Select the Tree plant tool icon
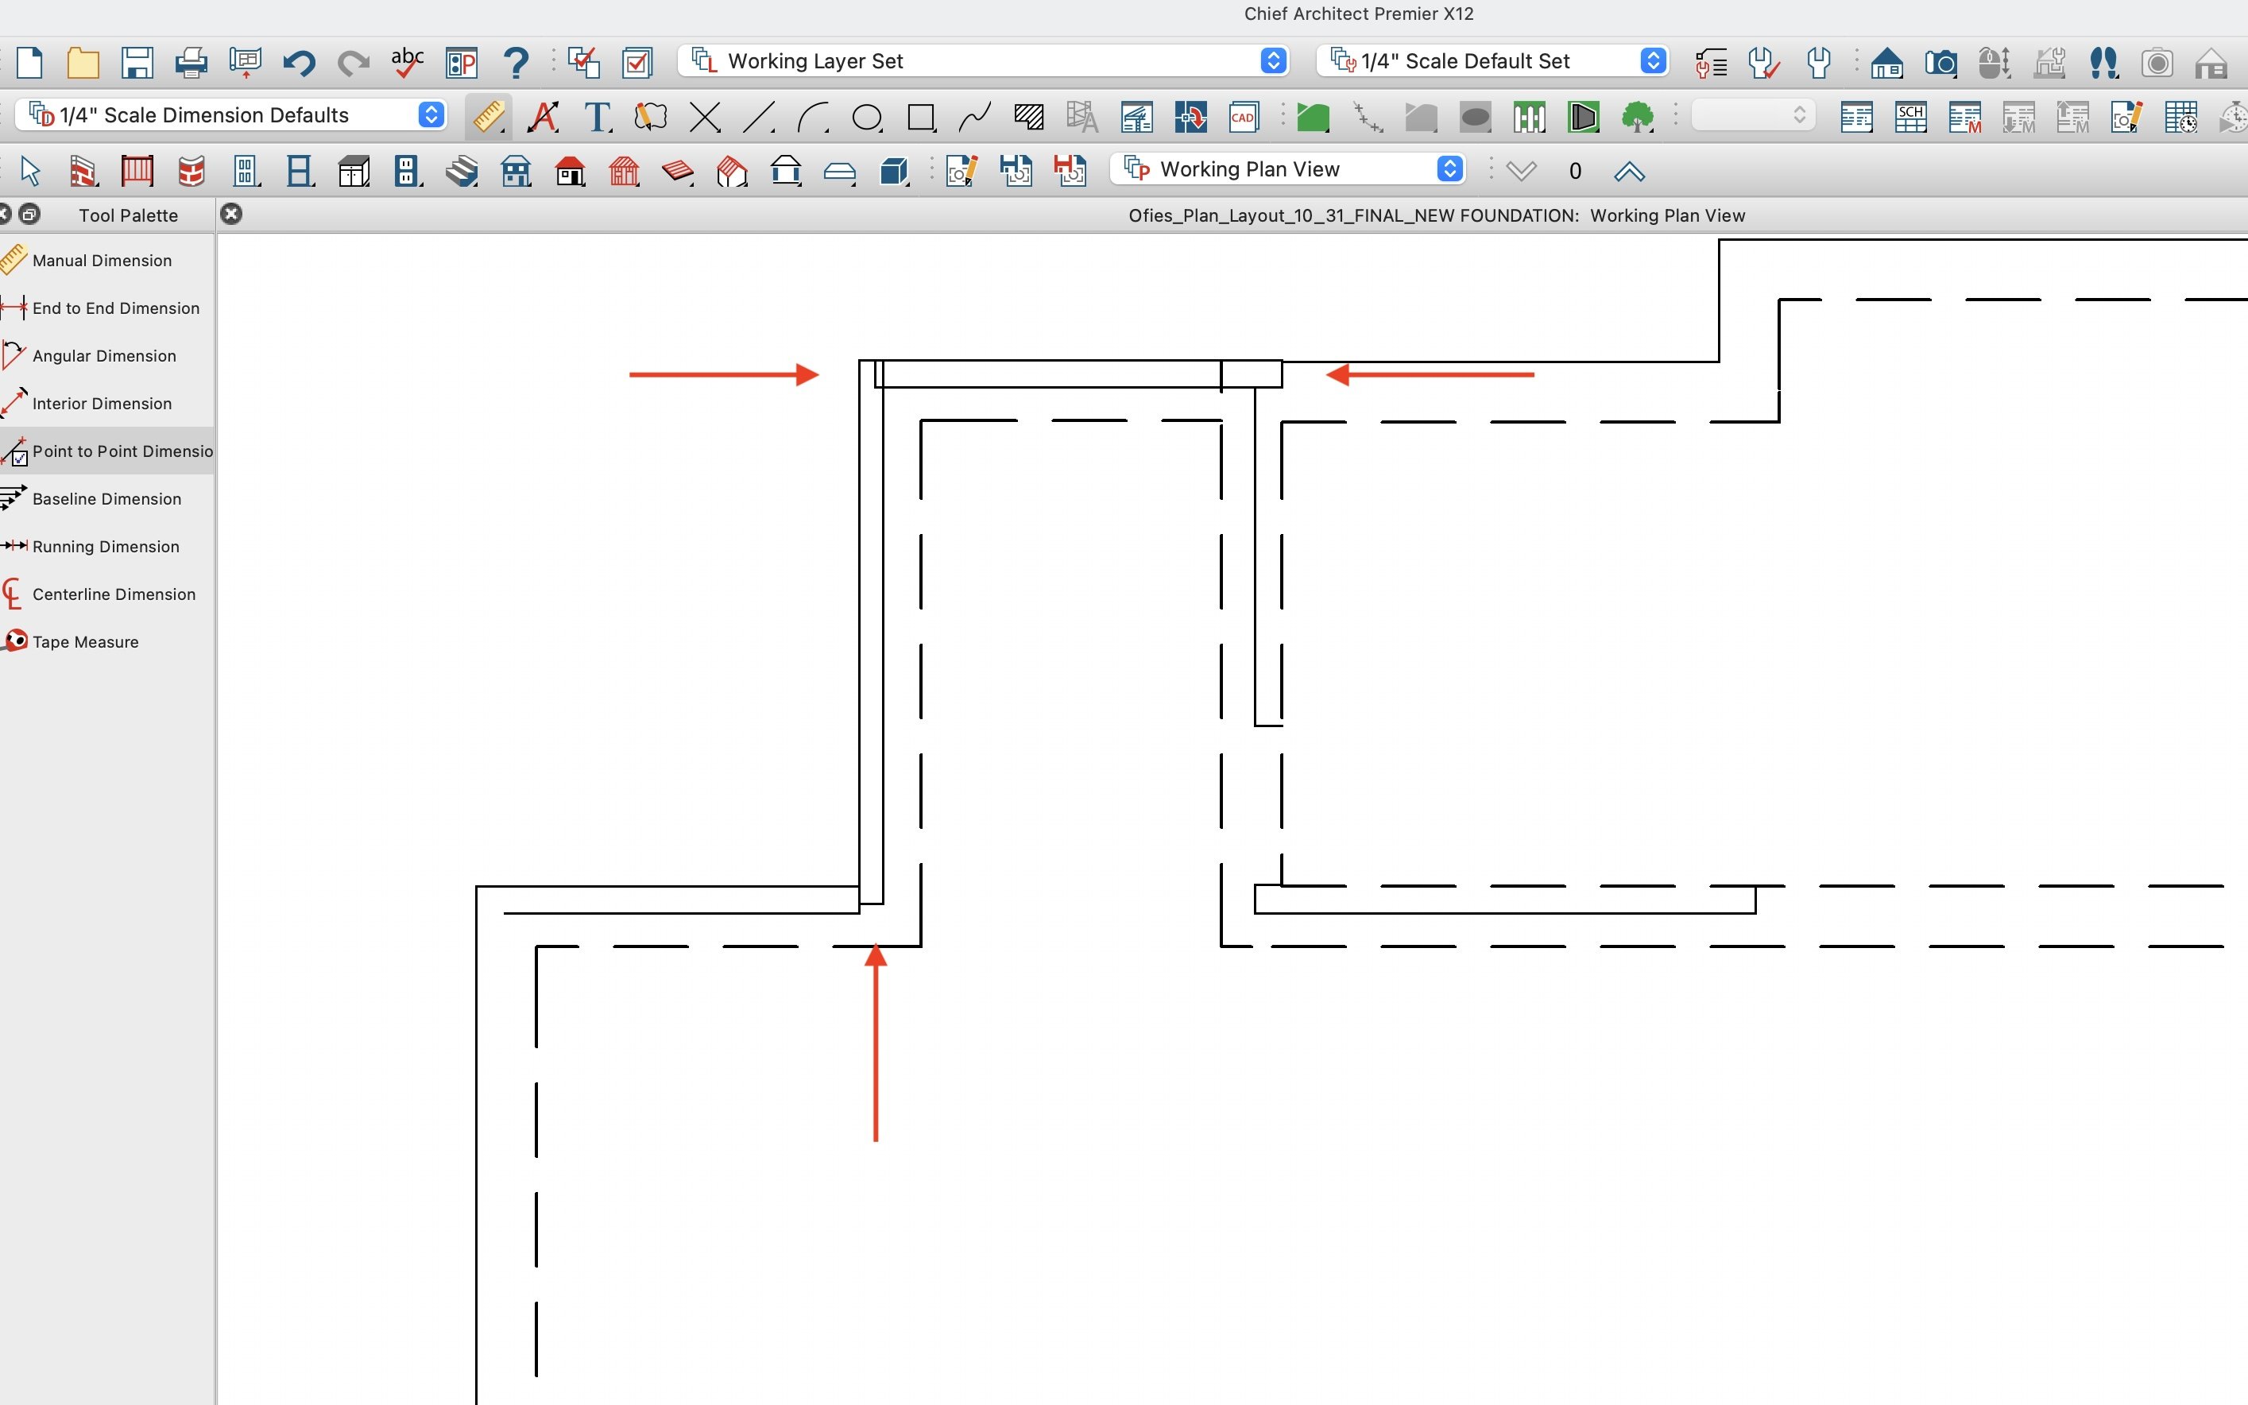Viewport: 2248px width, 1405px height. [1637, 117]
